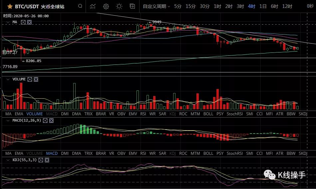This screenshot has width=316, height=189.
Task: Click the 9949 high price marker
Action: point(155,22)
